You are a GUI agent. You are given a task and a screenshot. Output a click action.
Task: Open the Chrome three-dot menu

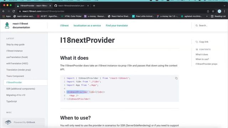pyautogui.click(x=224, y=11)
